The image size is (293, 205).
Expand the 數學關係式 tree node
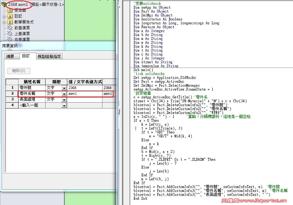4,22
